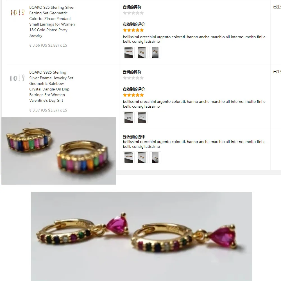This screenshot has width=281, height=281.
Task: Click product image of second earring set
Action: coord(17,78)
